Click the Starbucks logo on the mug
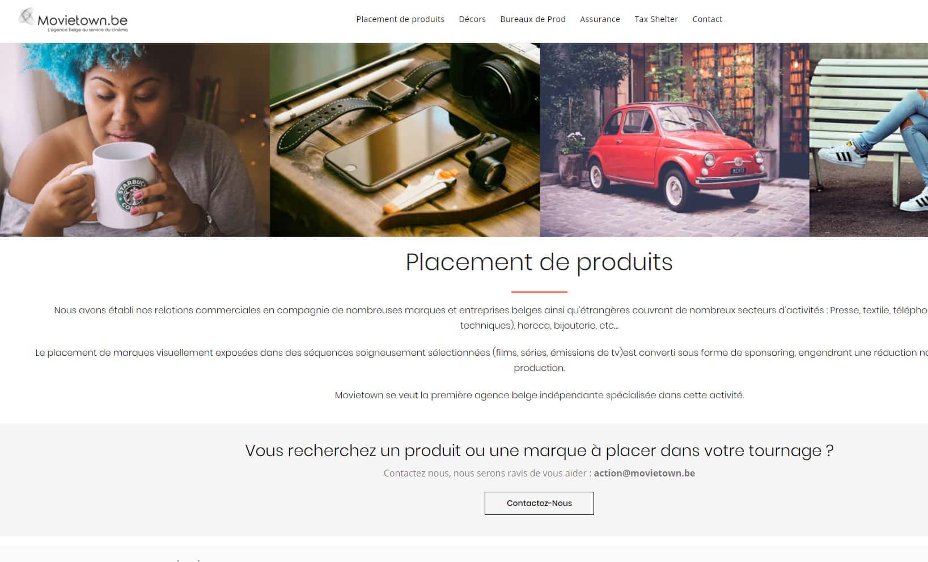The height and width of the screenshot is (562, 928). (132, 195)
